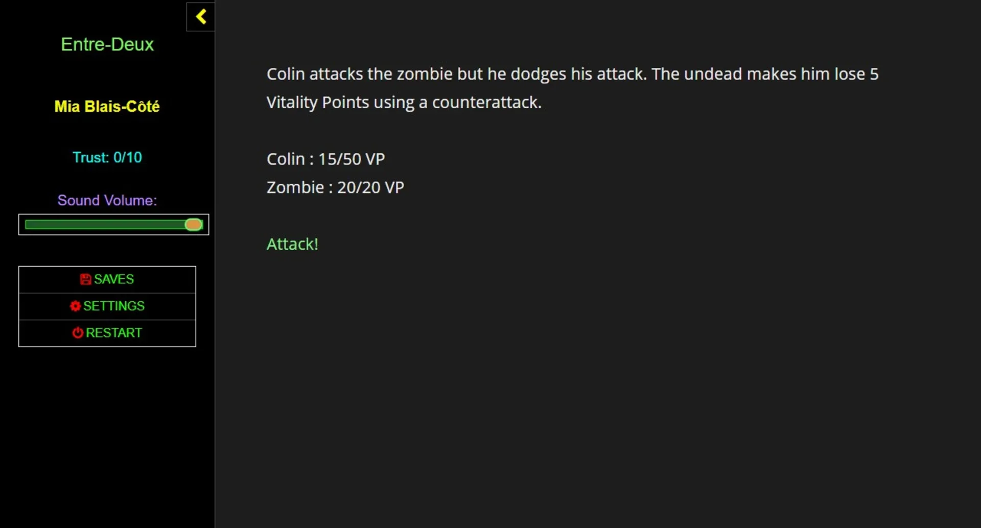Click the orange sound volume slider knob
The height and width of the screenshot is (528, 981).
point(194,225)
